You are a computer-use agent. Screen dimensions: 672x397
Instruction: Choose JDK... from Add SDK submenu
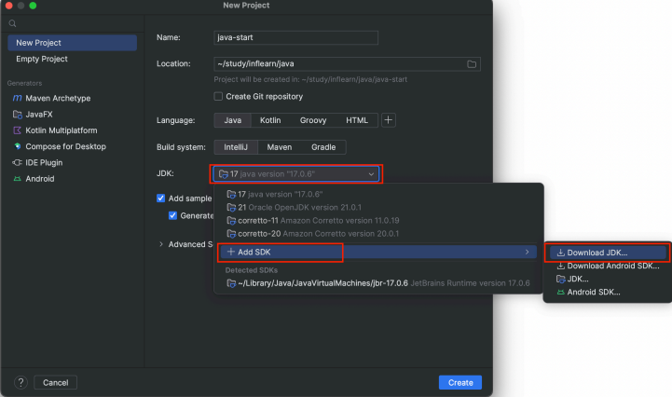tap(608, 279)
